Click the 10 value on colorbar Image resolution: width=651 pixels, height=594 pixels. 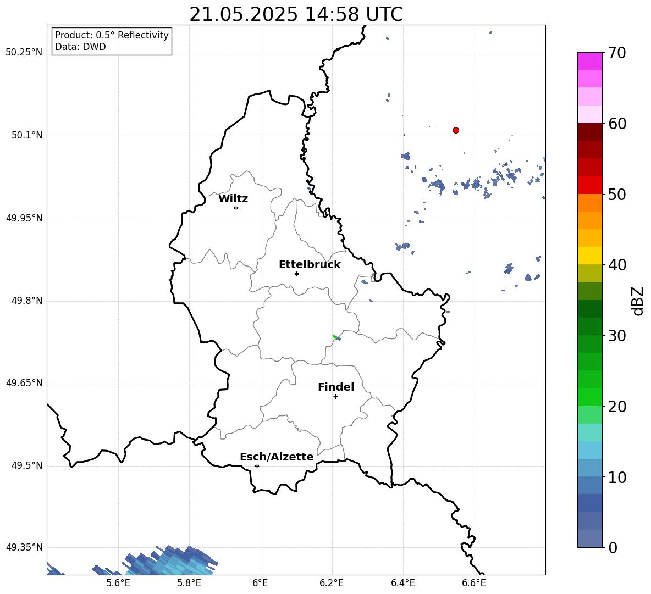pyautogui.click(x=617, y=478)
